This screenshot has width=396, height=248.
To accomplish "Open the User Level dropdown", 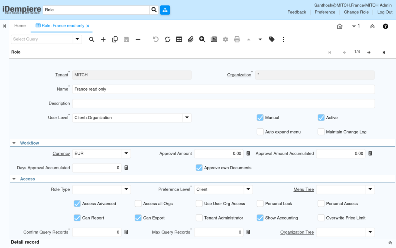I will point(187,118).
